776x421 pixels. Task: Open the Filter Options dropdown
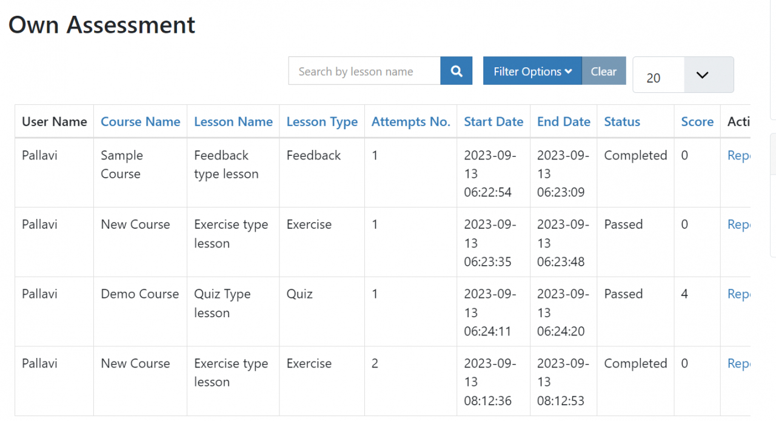(x=532, y=71)
